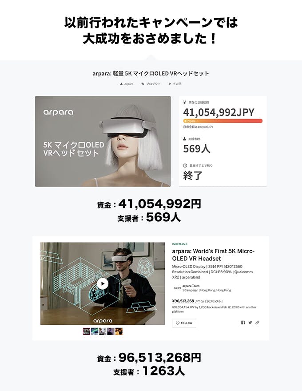Copy campaign link using chain icon

[258, 323]
